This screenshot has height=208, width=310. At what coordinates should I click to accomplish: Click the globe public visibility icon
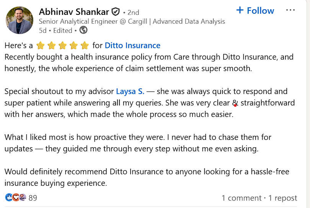coord(83,30)
